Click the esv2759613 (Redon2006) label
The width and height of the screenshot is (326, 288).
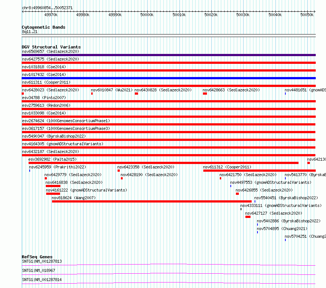(46, 105)
